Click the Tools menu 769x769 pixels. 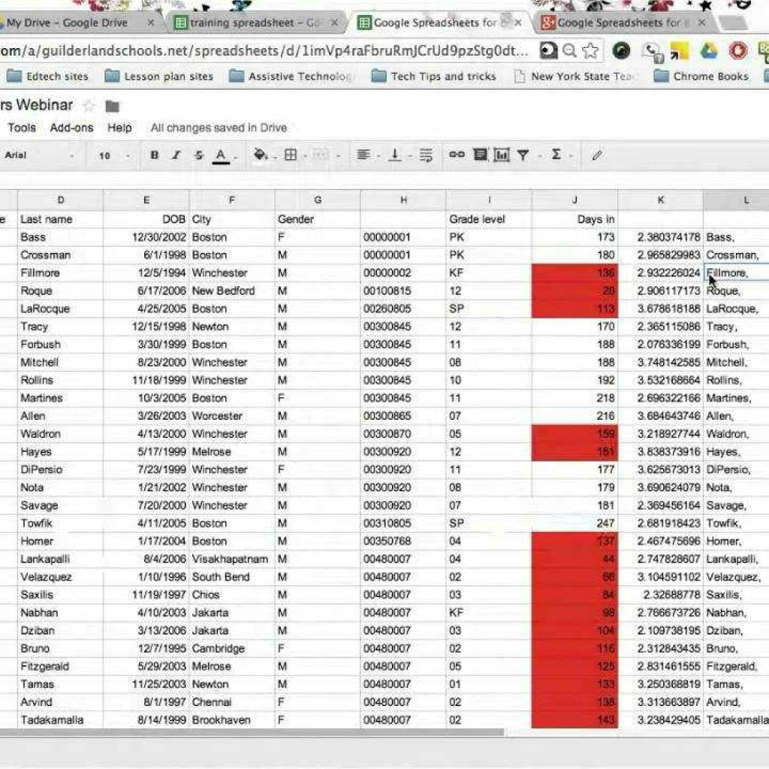(x=22, y=128)
